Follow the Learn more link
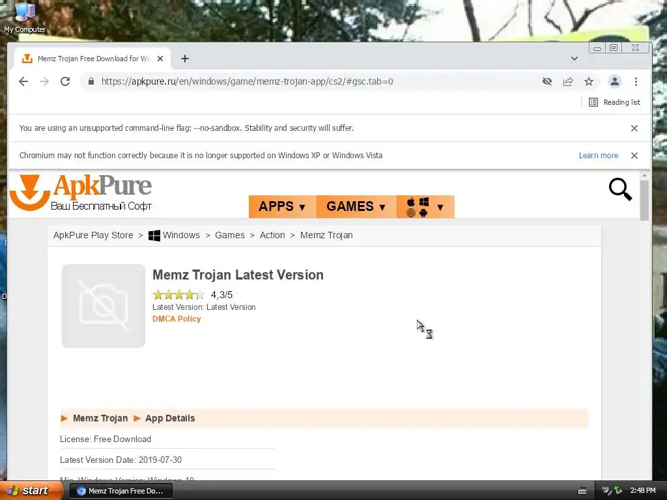Image resolution: width=667 pixels, height=500 pixels. pyautogui.click(x=599, y=156)
